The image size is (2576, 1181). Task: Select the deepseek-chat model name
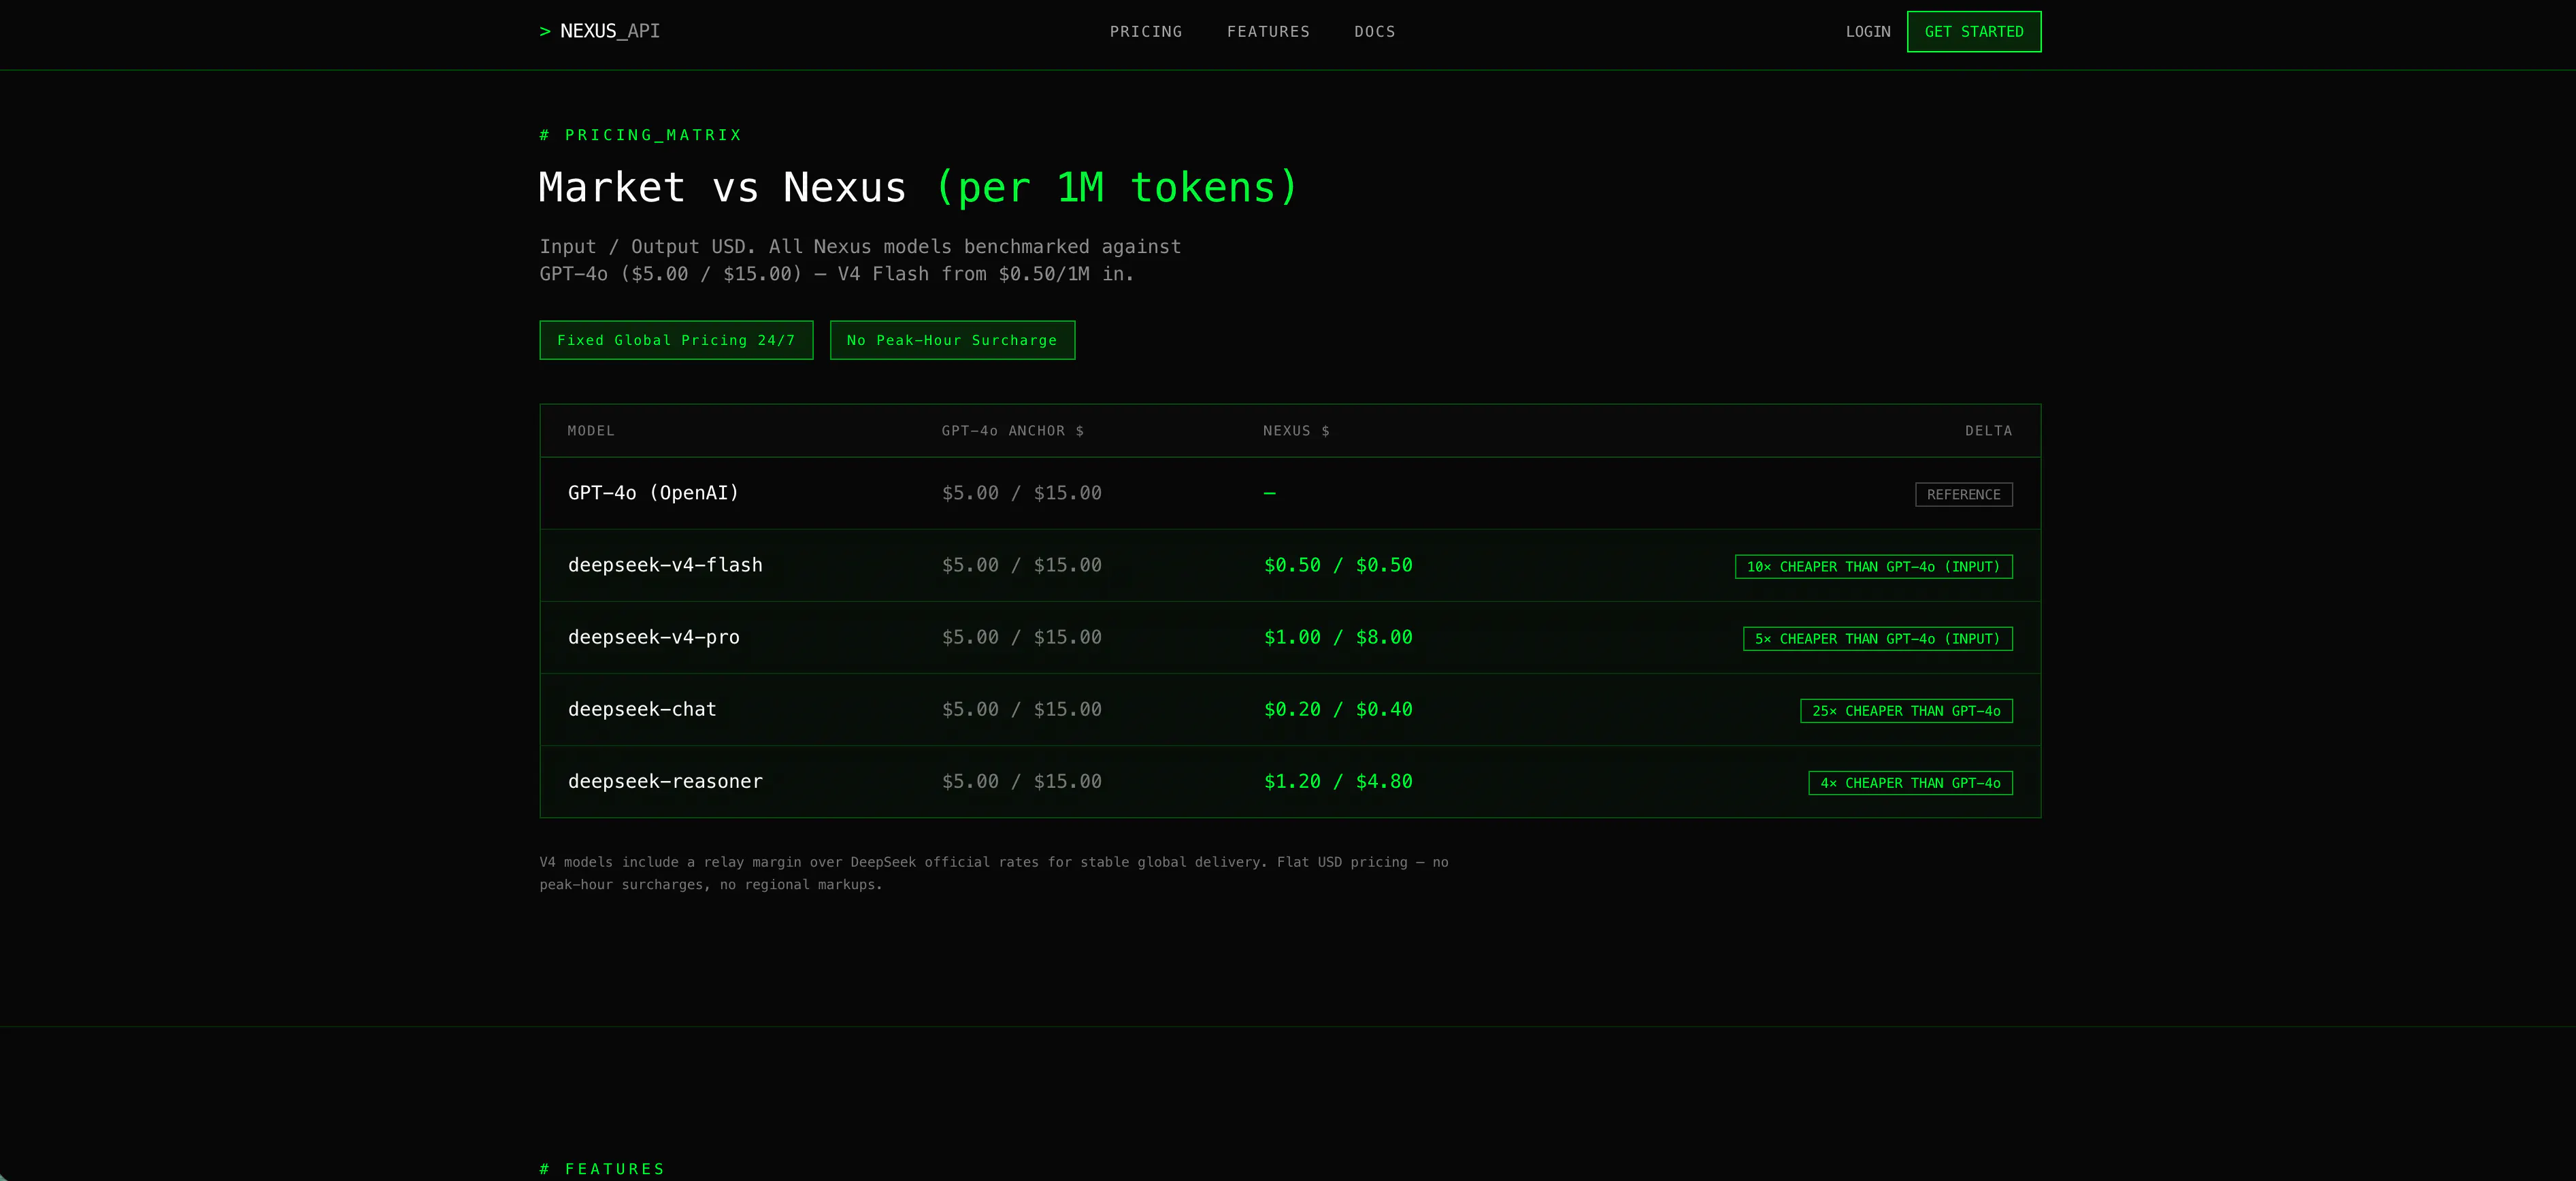642,709
